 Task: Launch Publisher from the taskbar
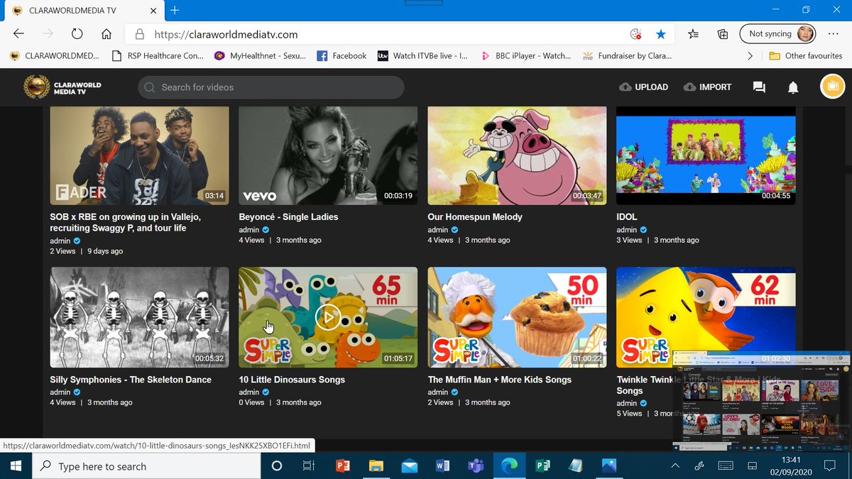(543, 466)
